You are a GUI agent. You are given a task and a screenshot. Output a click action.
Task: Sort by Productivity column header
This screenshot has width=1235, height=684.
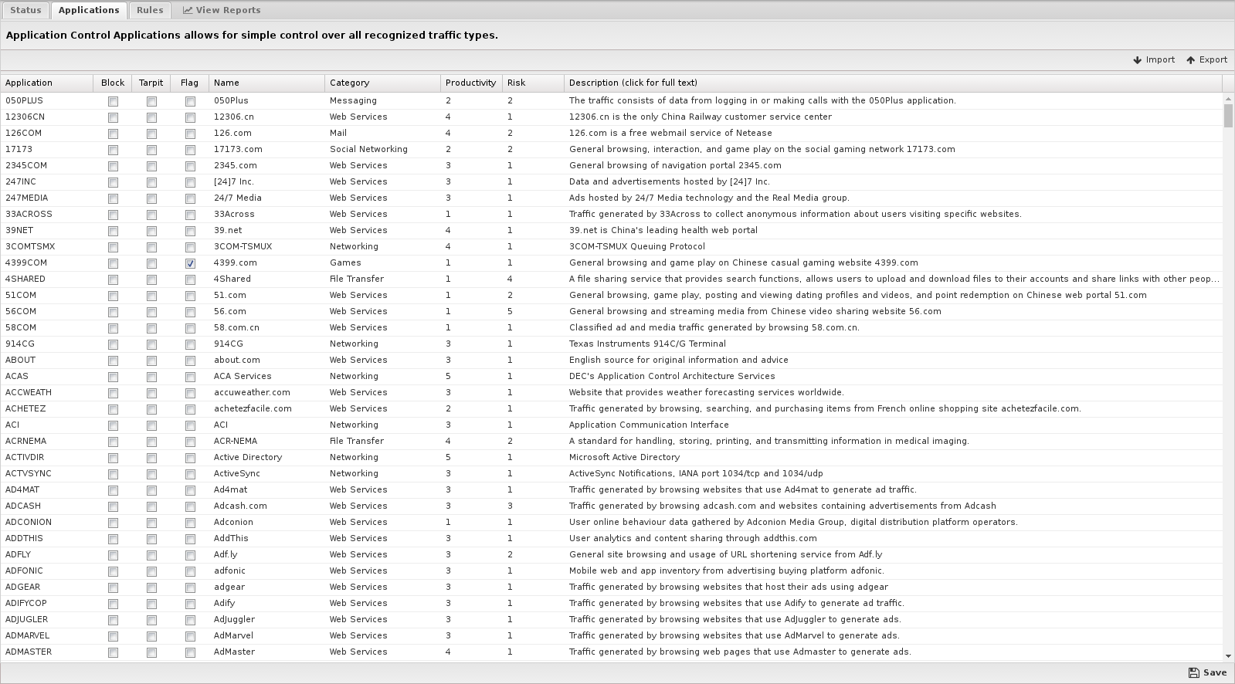coord(471,83)
